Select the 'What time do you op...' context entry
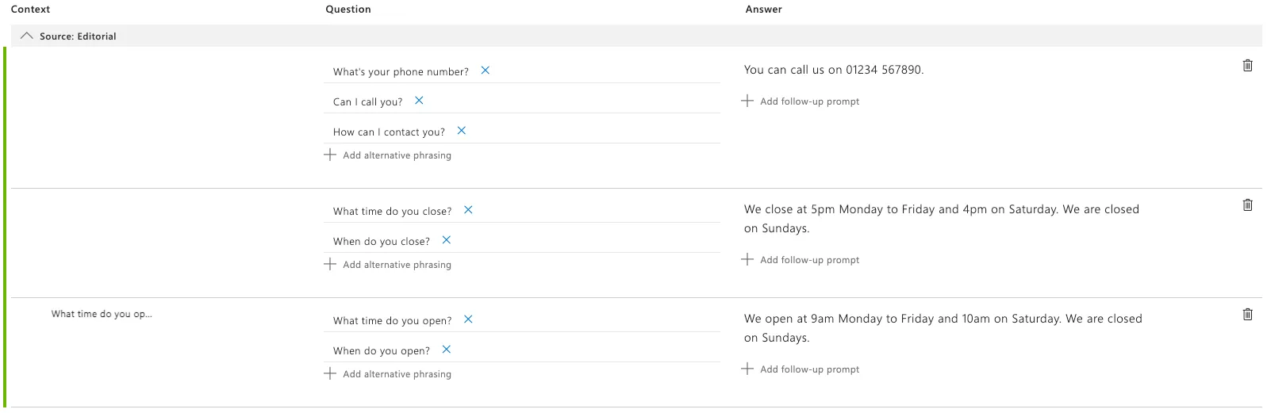 [x=102, y=314]
